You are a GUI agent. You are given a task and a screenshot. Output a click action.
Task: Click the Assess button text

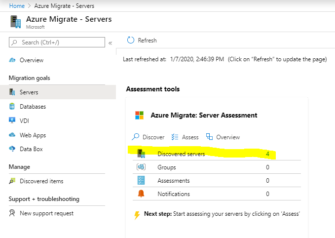190,137
